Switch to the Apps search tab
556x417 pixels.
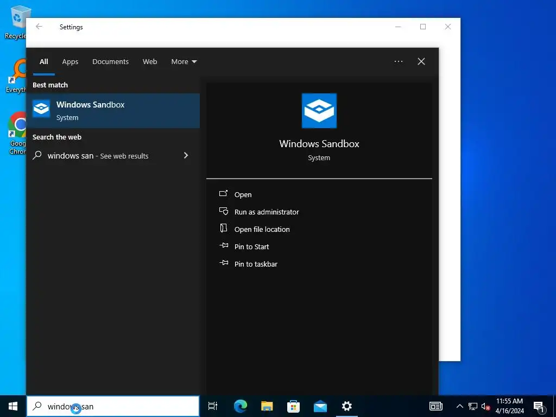point(70,62)
